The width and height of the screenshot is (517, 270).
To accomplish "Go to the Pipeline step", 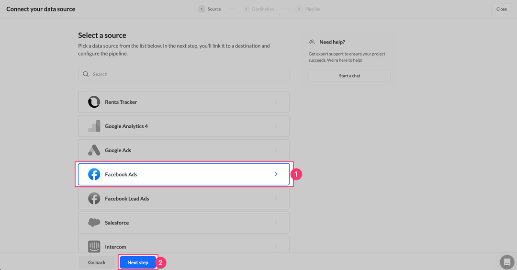I will [x=308, y=9].
